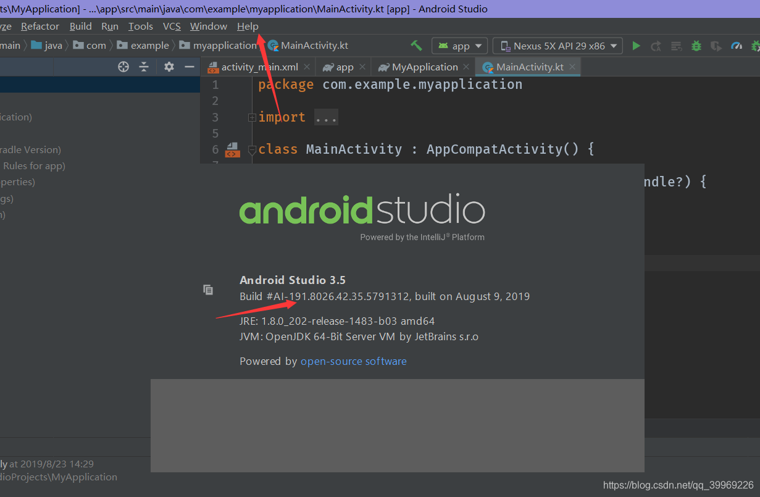Open the Tools menu
760x497 pixels.
(x=140, y=26)
